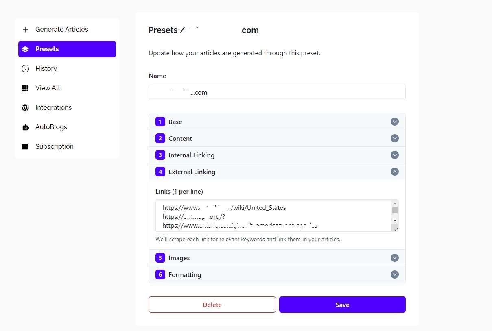Expand the Images section chevron

pos(395,258)
